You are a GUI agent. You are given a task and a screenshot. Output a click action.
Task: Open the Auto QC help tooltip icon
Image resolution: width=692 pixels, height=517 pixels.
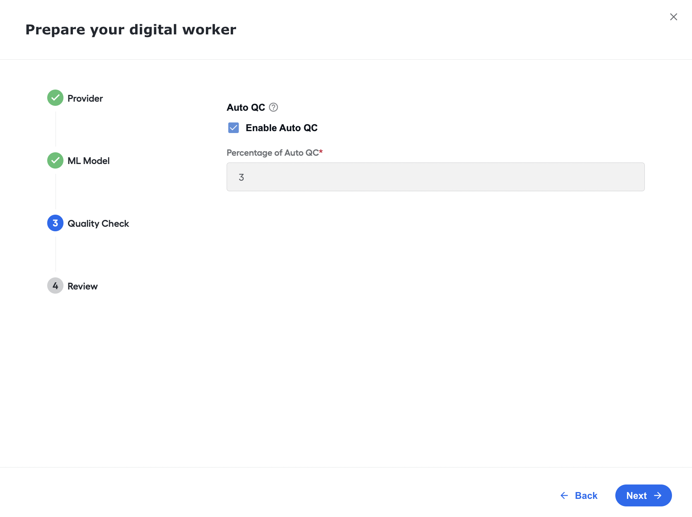(x=273, y=107)
